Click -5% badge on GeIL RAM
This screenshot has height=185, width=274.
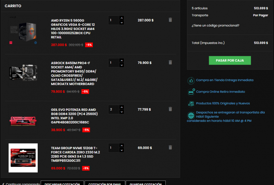click(86, 130)
